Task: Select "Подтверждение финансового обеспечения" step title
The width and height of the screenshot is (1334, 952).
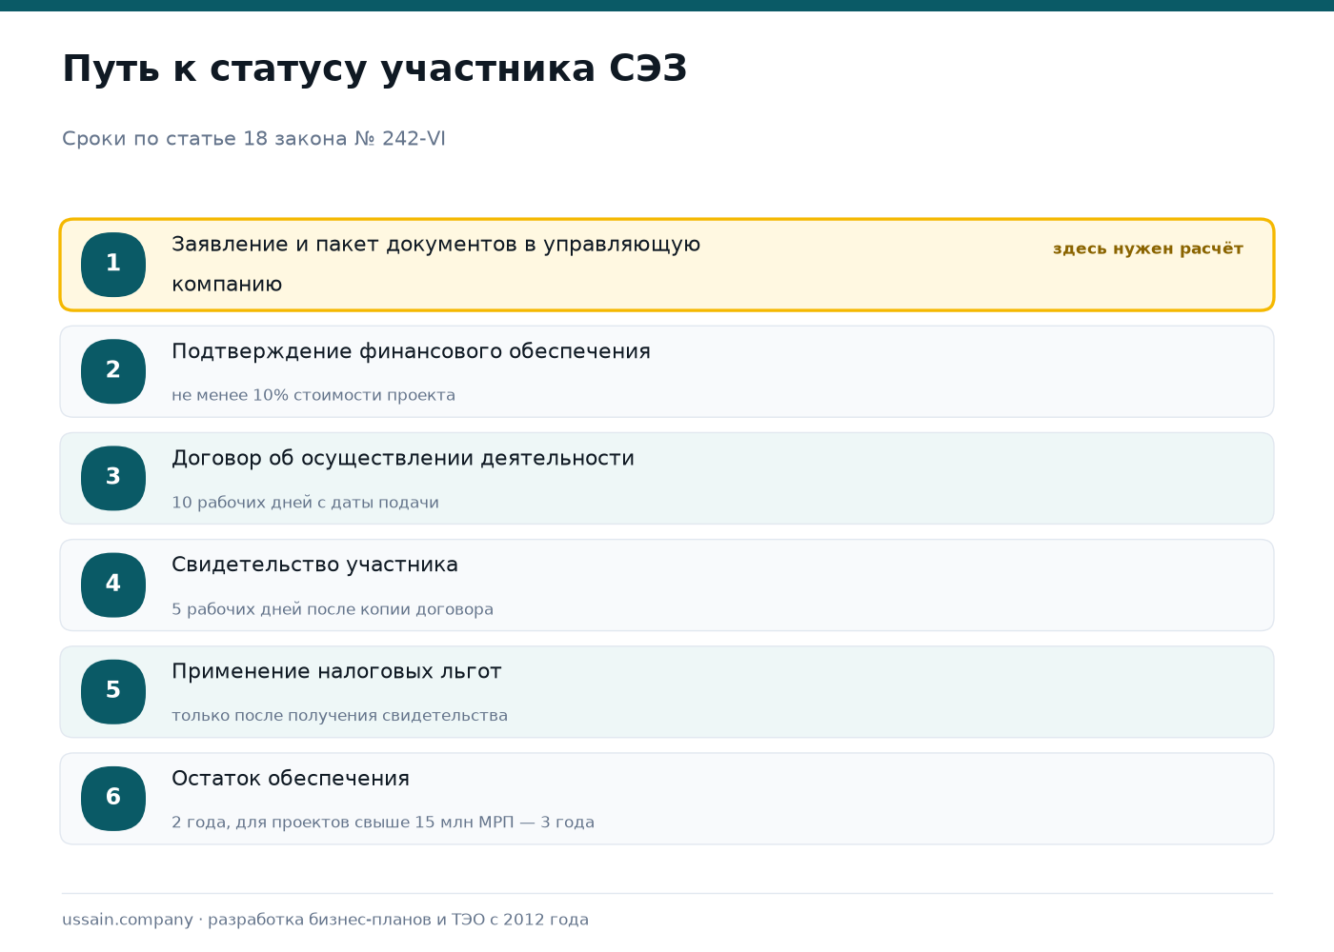Action: point(411,351)
